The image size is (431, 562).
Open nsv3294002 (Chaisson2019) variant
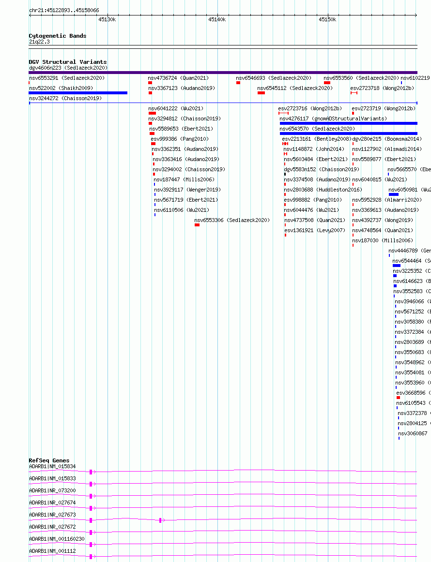(x=189, y=170)
